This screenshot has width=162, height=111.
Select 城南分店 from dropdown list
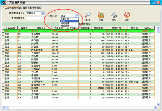click(x=69, y=23)
